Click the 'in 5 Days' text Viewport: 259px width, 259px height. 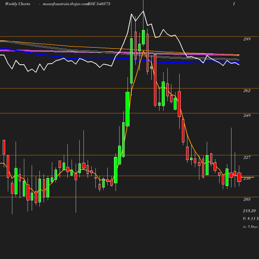250,227
